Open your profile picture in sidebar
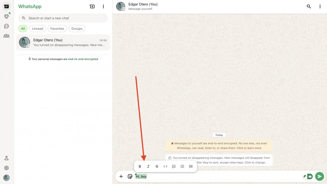 point(7,178)
